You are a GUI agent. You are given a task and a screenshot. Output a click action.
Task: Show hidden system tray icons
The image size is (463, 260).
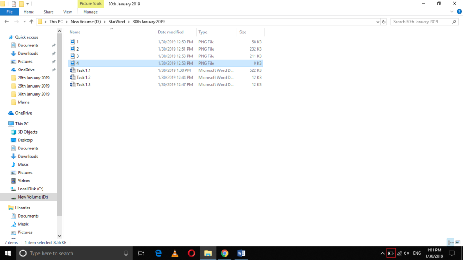point(383,253)
